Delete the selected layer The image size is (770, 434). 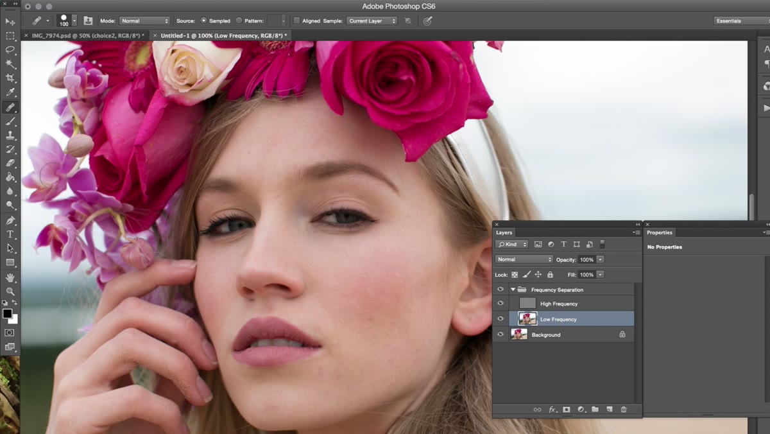click(x=623, y=410)
